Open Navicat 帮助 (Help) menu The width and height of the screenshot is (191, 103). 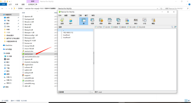point(93,15)
